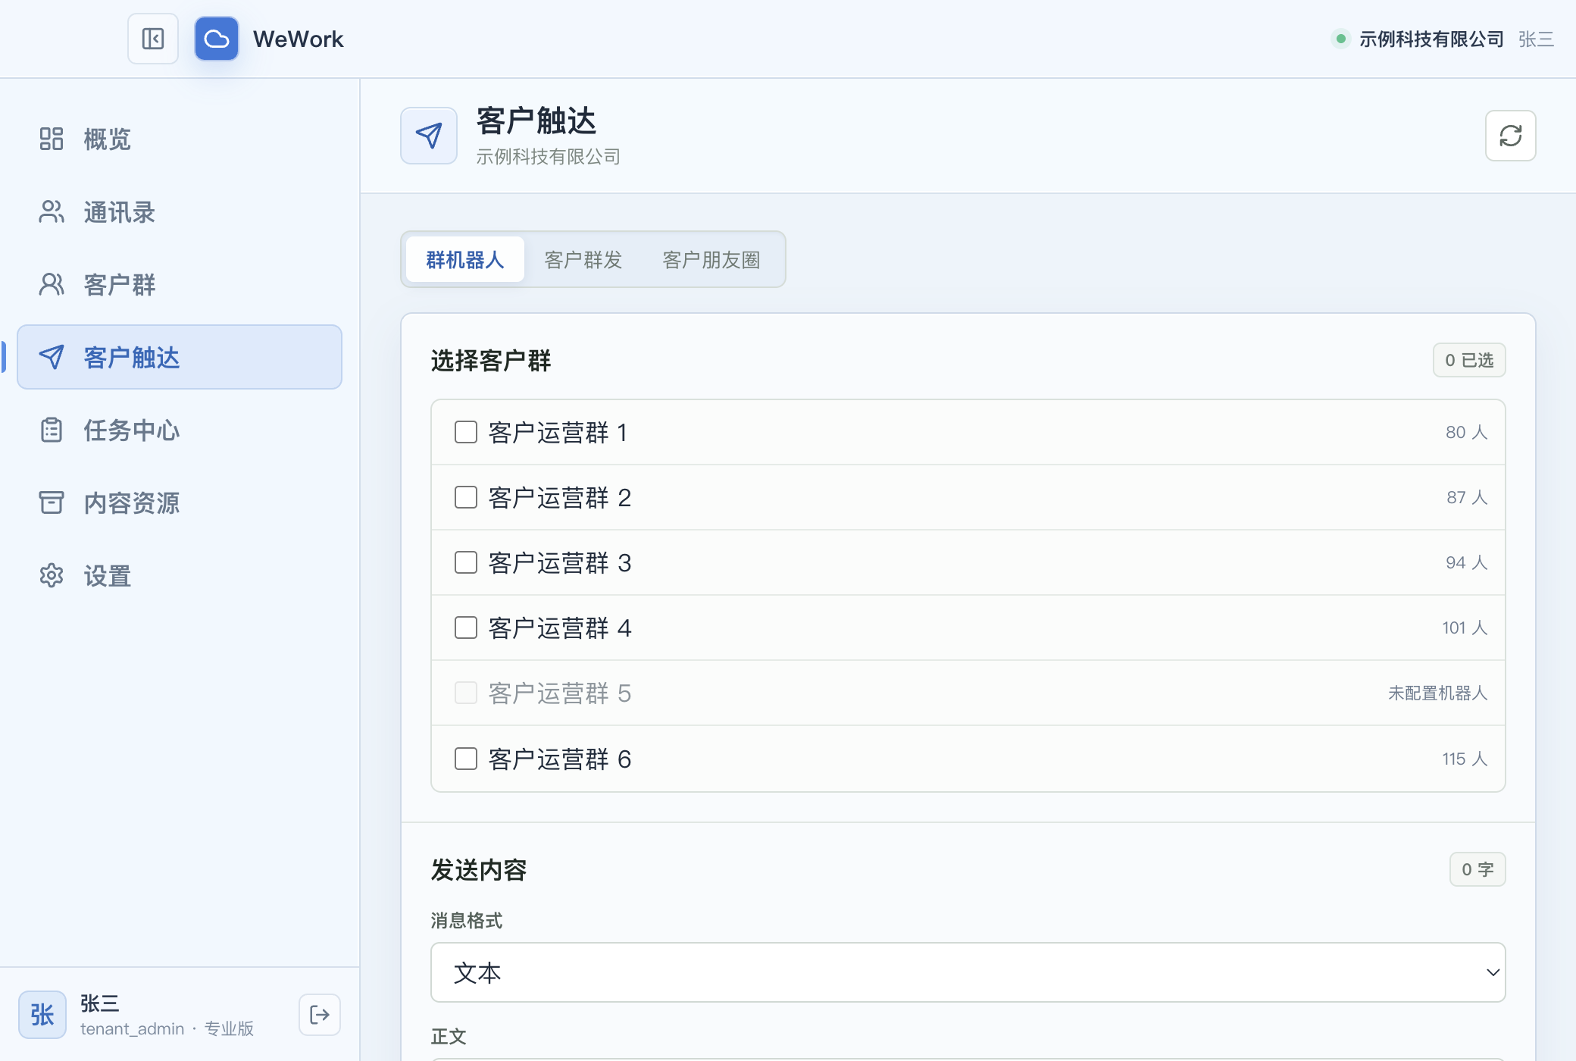Open 设置 in the sidebar
1576x1061 pixels.
pyautogui.click(x=180, y=575)
